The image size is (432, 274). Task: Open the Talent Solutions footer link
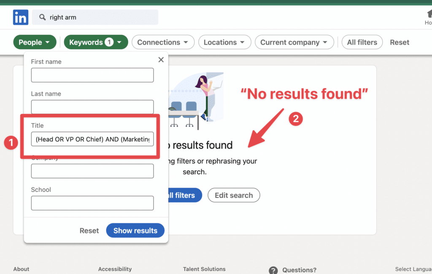tap(204, 269)
